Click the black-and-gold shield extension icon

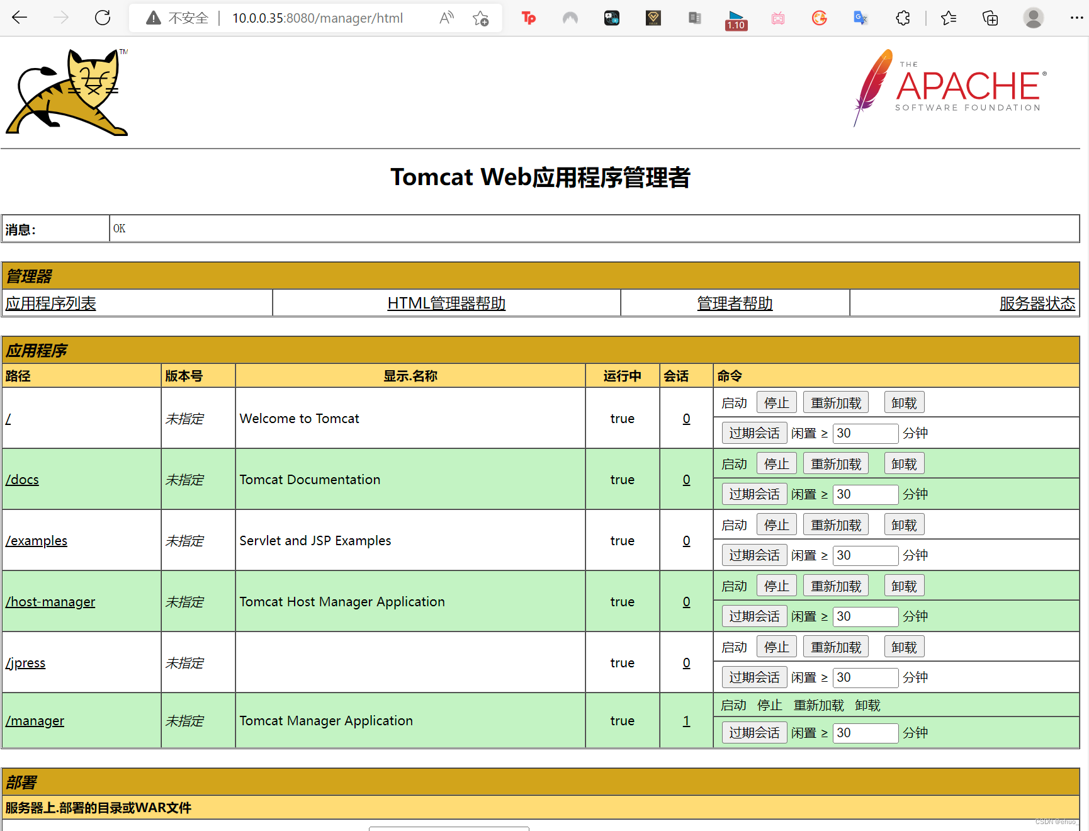point(653,18)
